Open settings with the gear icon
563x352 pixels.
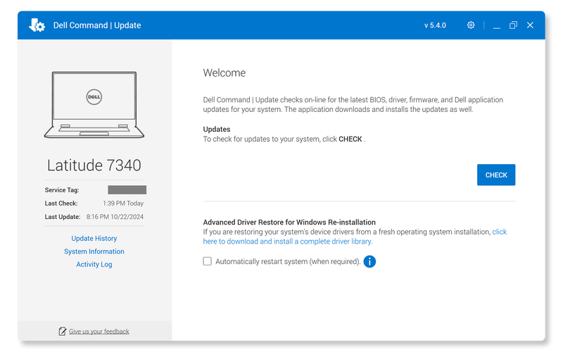pos(471,25)
